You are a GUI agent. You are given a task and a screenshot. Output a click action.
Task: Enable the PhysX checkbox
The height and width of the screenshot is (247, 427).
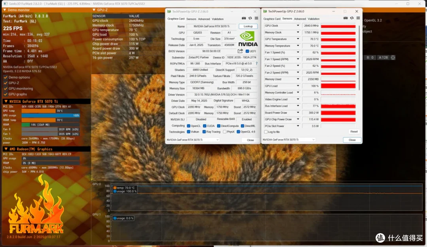pyautogui.click(x=225, y=132)
